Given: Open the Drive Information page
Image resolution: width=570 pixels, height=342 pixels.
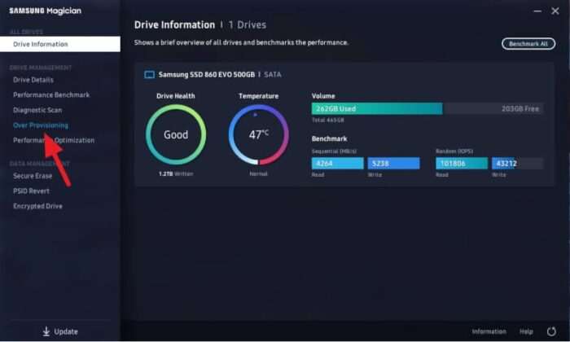Looking at the screenshot, I should (60, 44).
